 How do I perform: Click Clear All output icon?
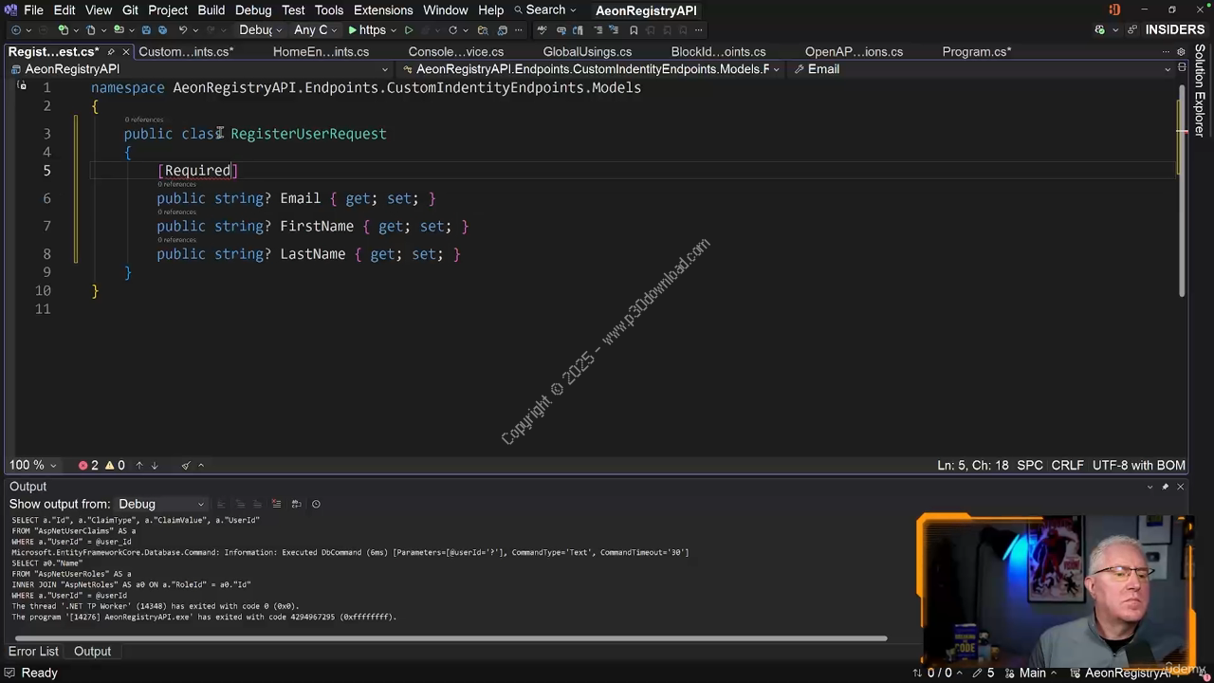[276, 504]
